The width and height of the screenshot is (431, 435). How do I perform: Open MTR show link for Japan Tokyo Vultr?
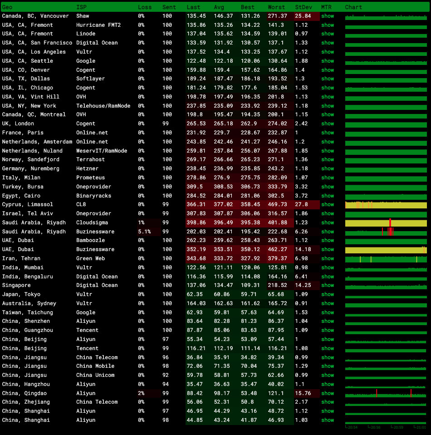(x=327, y=294)
